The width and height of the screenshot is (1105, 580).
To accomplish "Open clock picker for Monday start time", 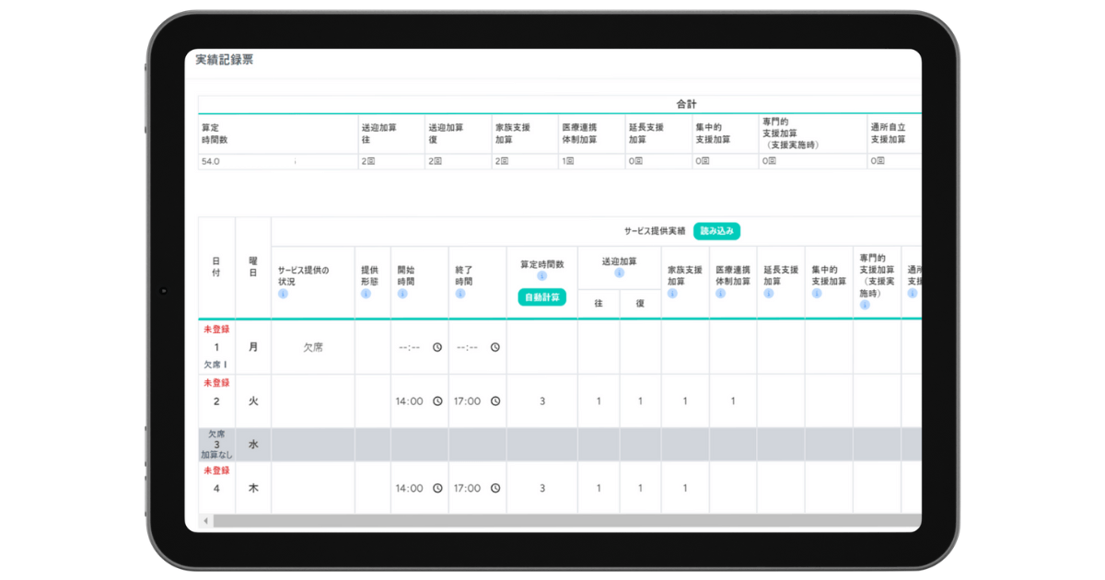I will point(437,347).
